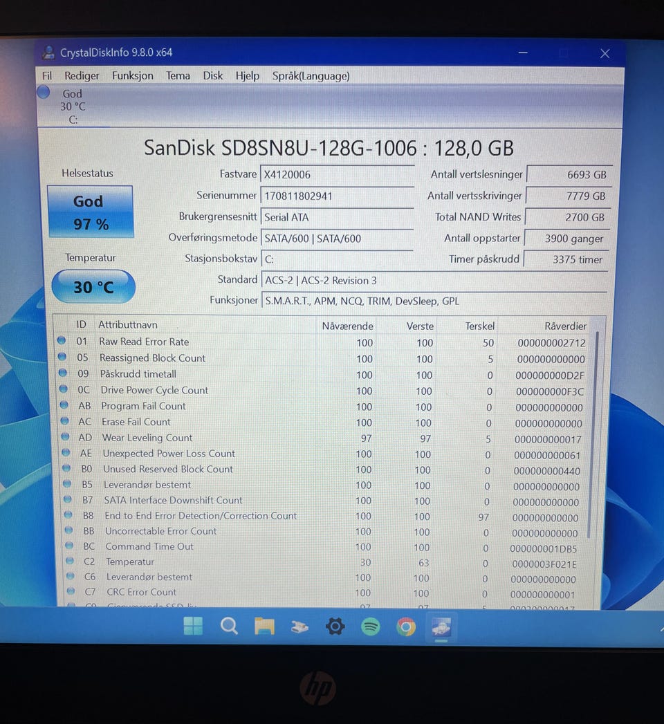664x724 pixels.
Task: Close the CrystalDiskInfo window
Action: click(x=605, y=53)
